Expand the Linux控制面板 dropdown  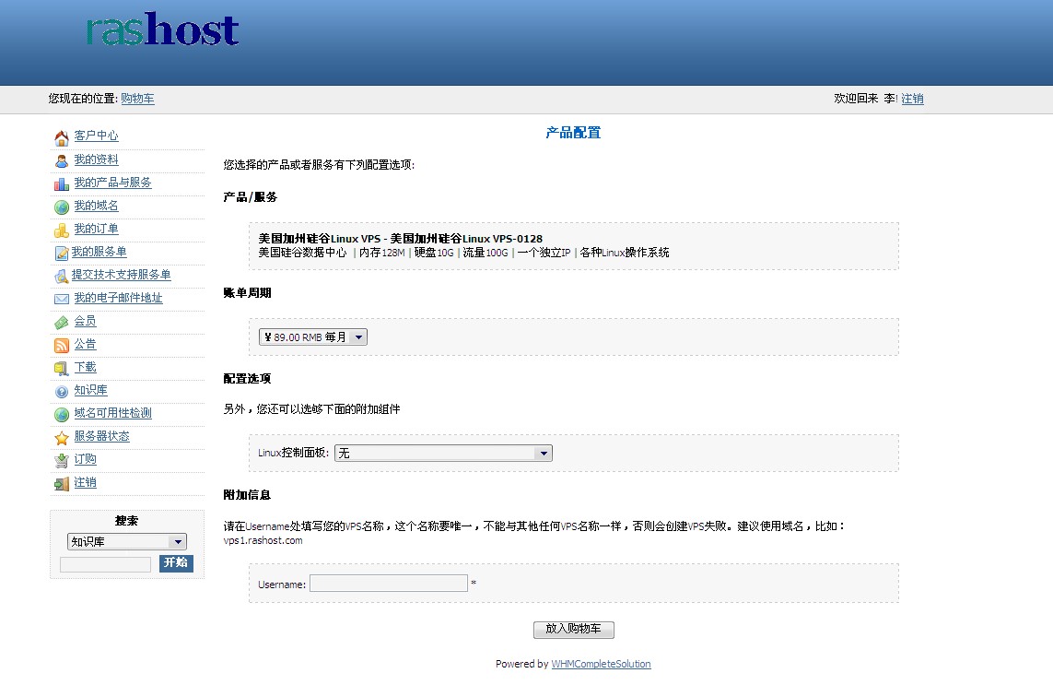click(x=443, y=453)
